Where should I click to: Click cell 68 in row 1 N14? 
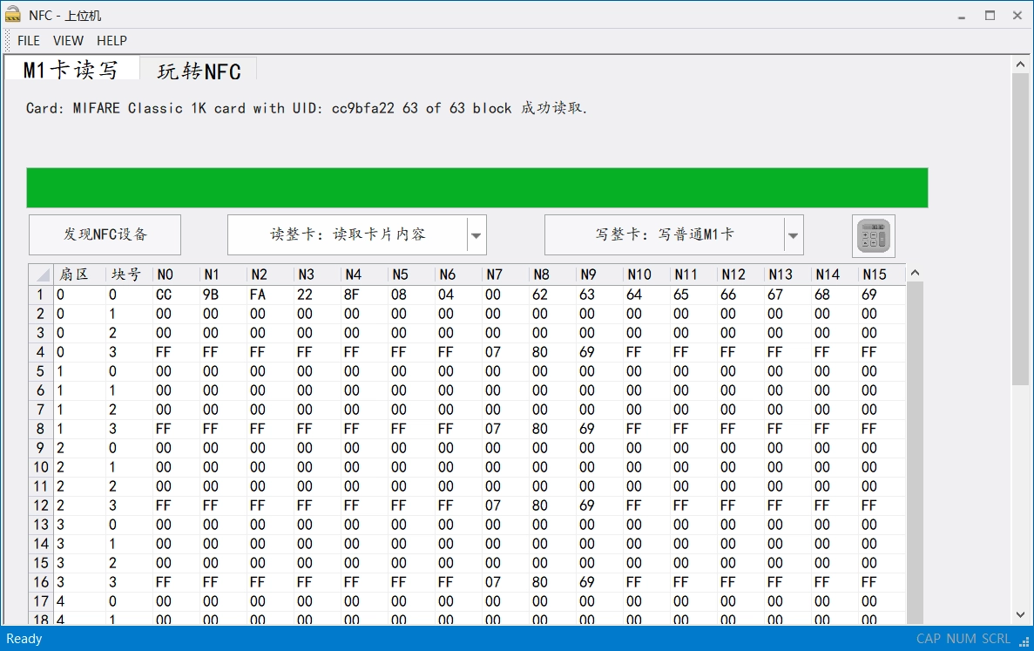click(x=835, y=295)
